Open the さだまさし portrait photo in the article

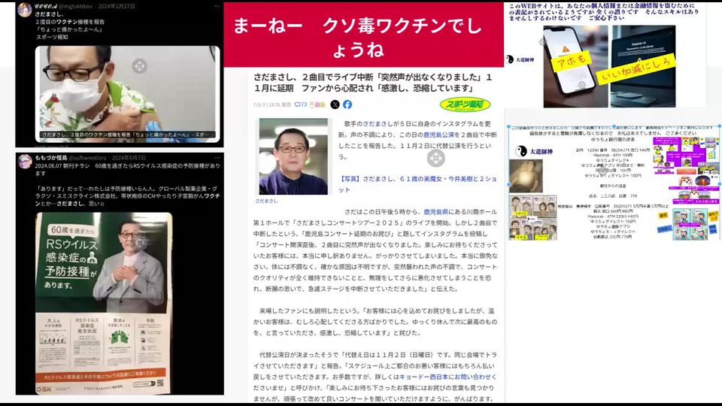[293, 156]
